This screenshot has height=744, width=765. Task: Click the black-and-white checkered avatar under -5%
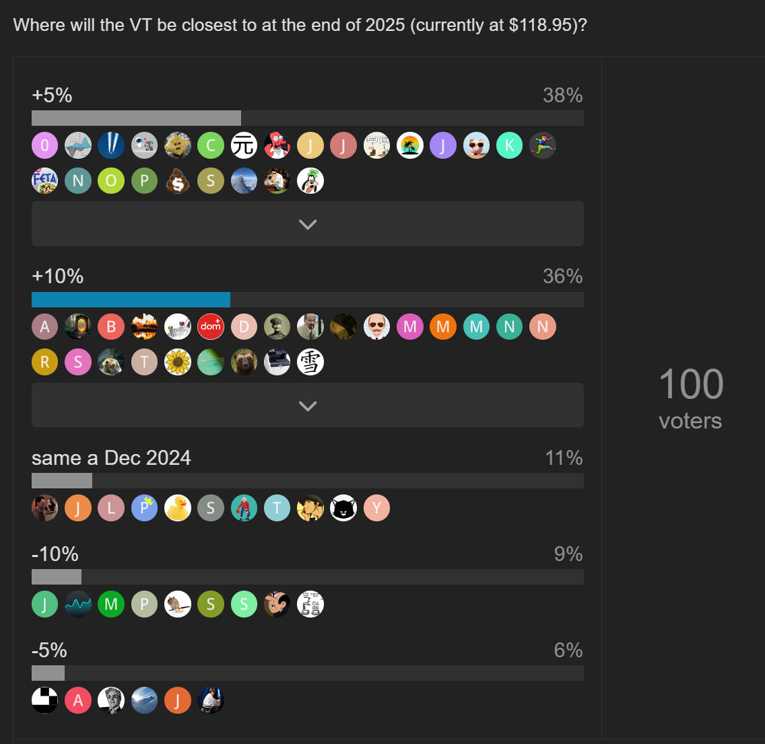click(x=45, y=700)
